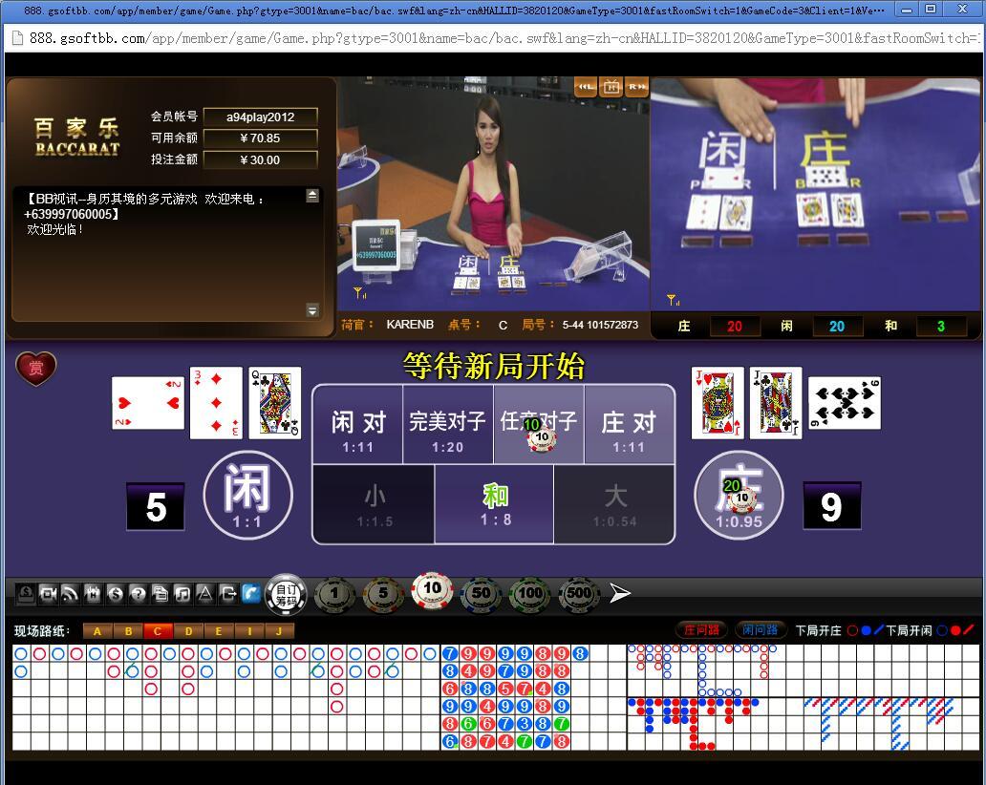Click the heart-shaped 赏 tip icon
986x785 pixels.
tap(36, 369)
